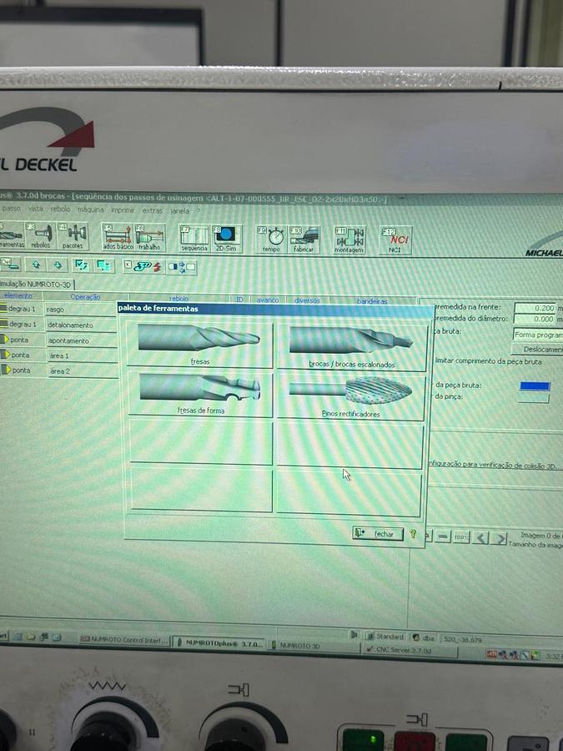Open the help question mark icon
Image resolution: width=563 pixels, height=751 pixels.
point(412,534)
